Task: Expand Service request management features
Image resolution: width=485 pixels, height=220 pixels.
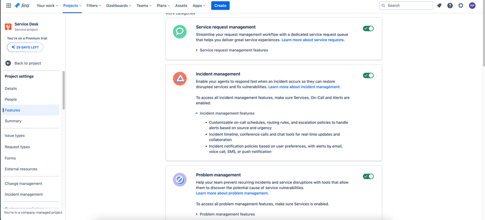Action: (x=232, y=50)
